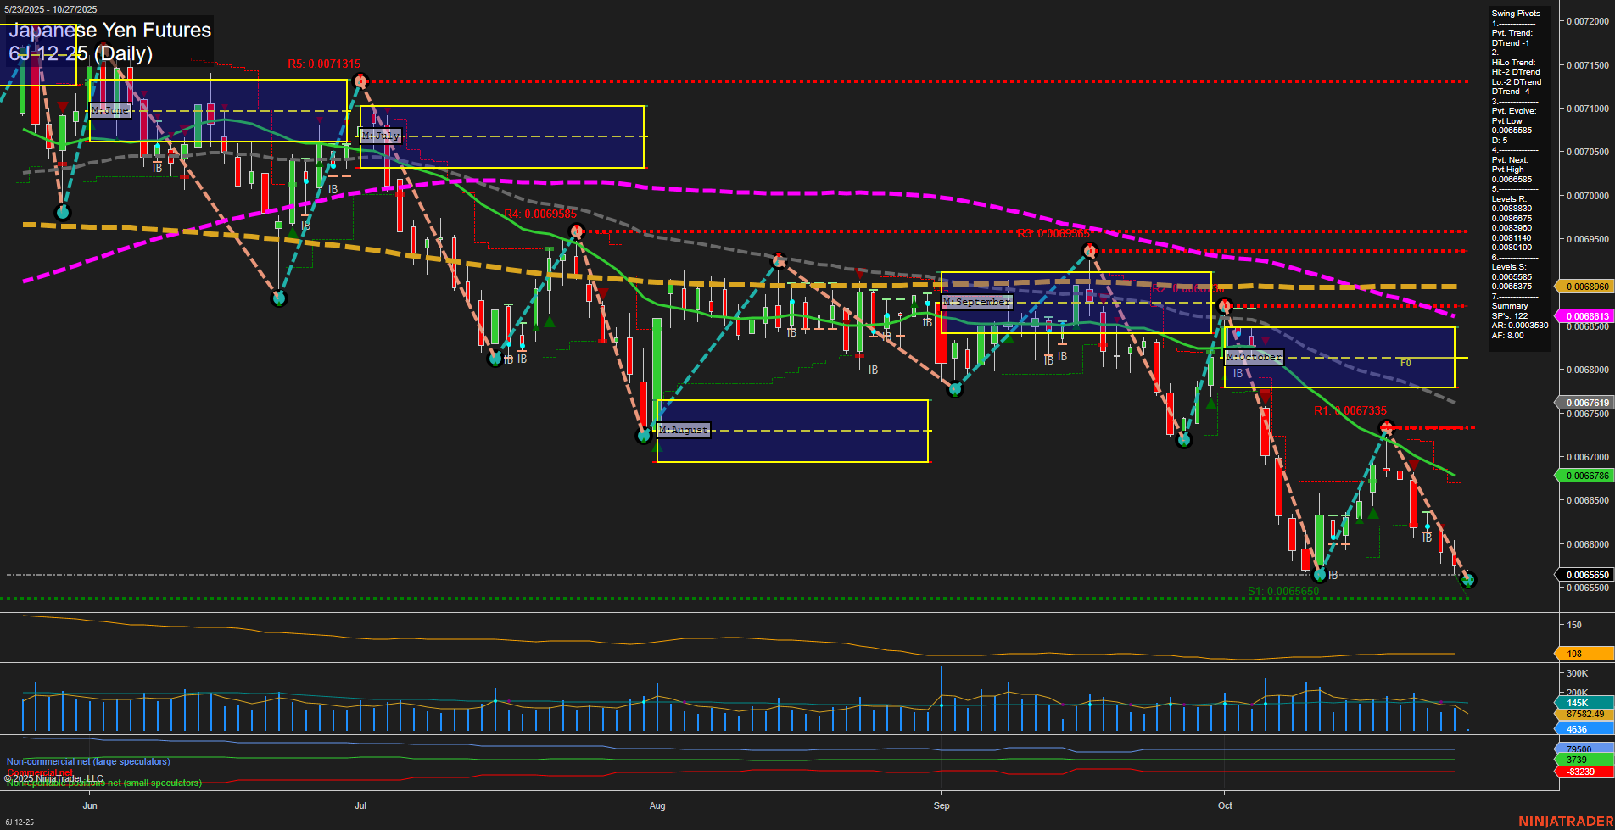Expand the Pvt. Evolve section of Swing Pivots
The image size is (1615, 830).
point(1513,110)
